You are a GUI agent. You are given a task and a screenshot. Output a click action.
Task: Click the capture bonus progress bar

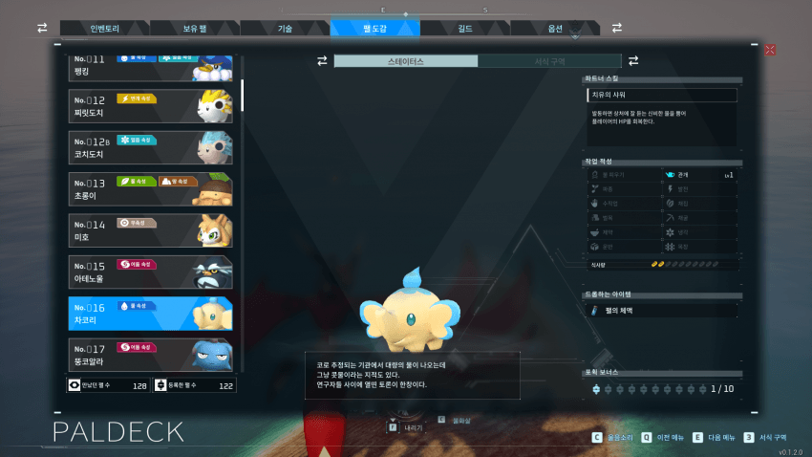coord(650,389)
